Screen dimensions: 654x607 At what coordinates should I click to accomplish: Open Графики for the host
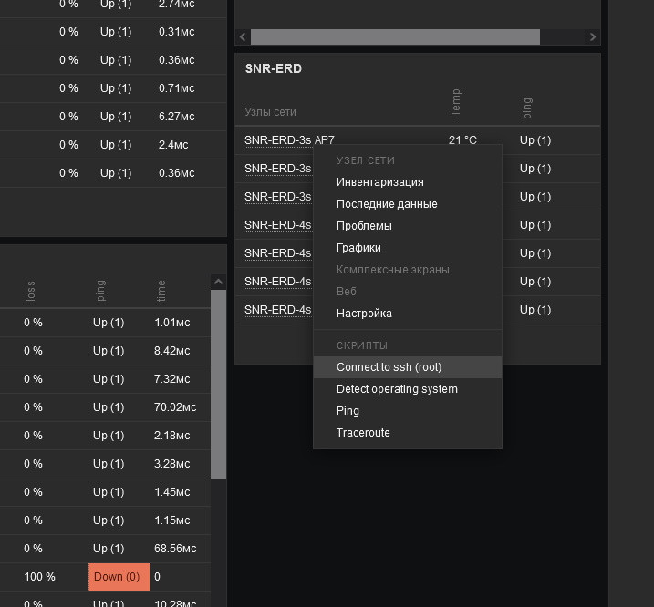(358, 248)
